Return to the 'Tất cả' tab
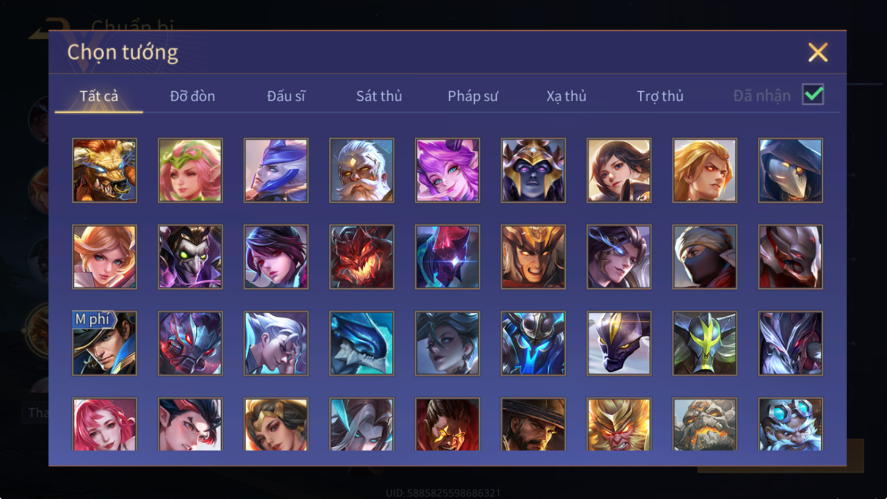The image size is (887, 499). click(99, 96)
